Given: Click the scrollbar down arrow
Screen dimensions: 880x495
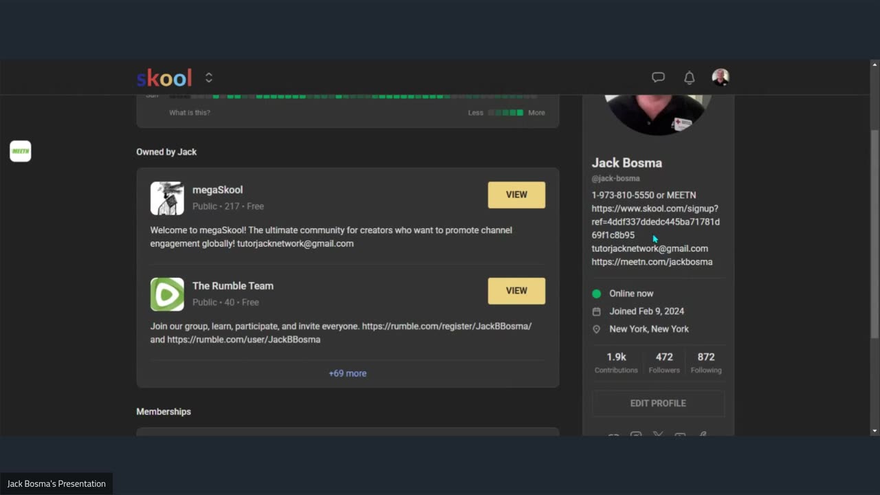Looking at the screenshot, I should (x=874, y=431).
